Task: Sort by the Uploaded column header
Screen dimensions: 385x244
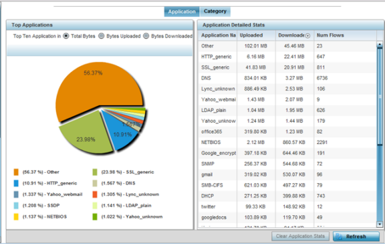Action: pyautogui.click(x=257, y=35)
